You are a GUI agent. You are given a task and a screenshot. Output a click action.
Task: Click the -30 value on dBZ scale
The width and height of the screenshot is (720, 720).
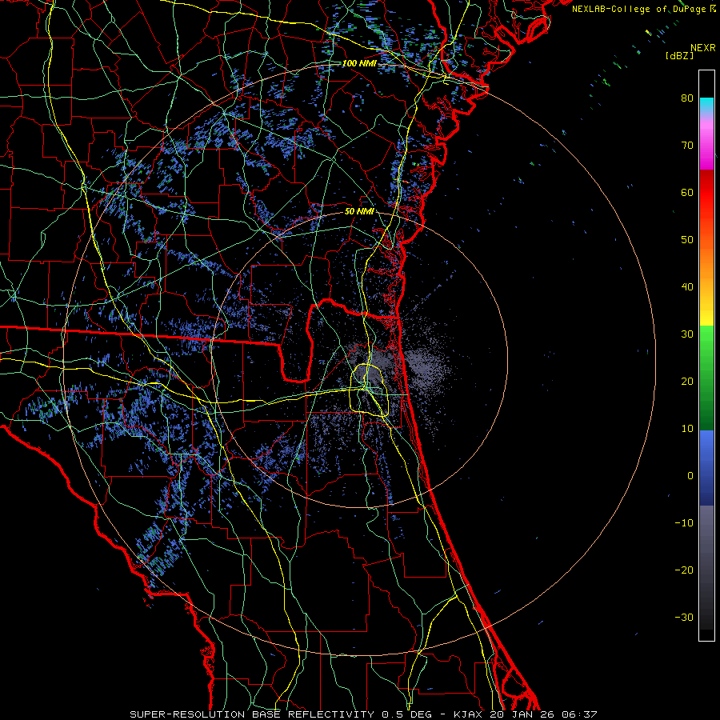(x=684, y=617)
